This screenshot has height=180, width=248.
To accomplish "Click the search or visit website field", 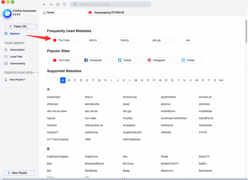I will tap(110, 4).
